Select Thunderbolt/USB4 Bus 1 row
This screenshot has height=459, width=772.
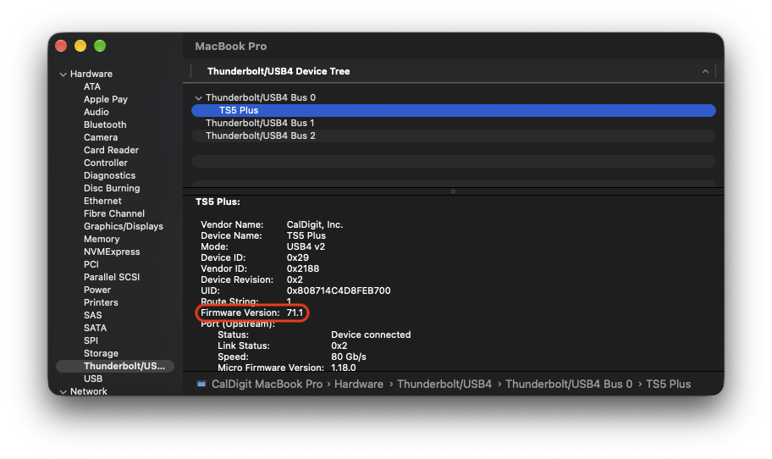[454, 123]
